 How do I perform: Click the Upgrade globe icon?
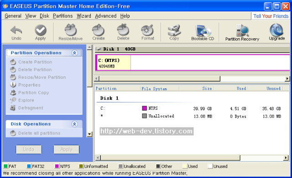pos(277,30)
